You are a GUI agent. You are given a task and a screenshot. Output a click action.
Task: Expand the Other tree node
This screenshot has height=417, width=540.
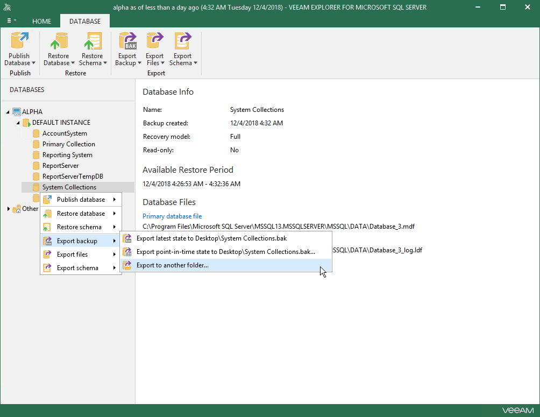(8, 209)
